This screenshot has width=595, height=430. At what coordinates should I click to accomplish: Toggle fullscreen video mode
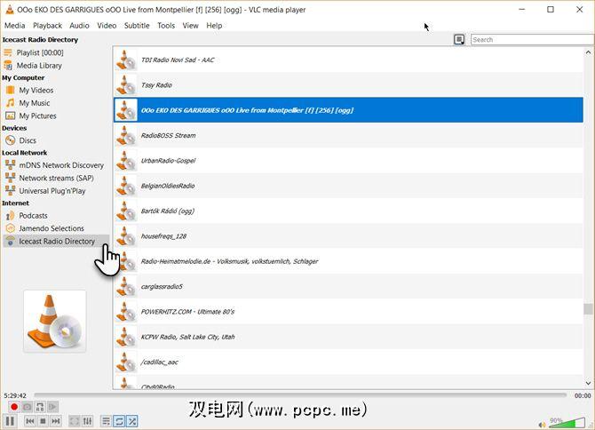75,421
